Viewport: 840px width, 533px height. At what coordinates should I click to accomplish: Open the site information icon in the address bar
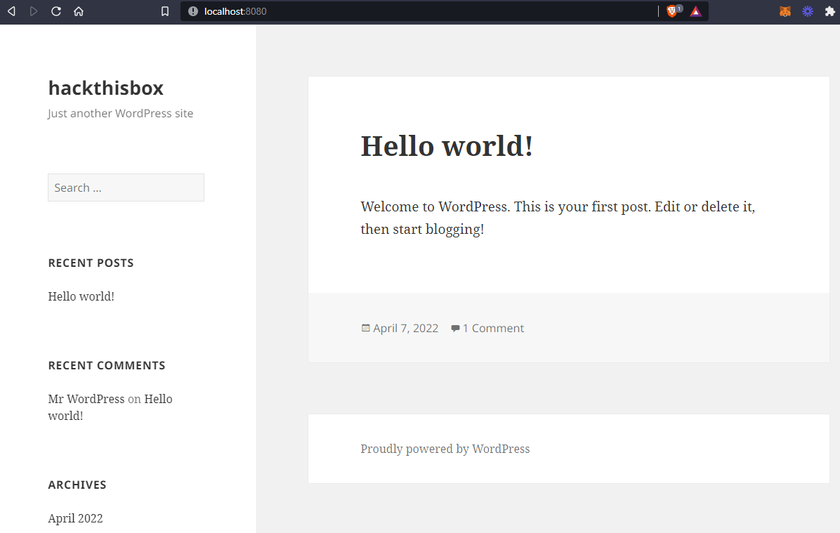(193, 11)
